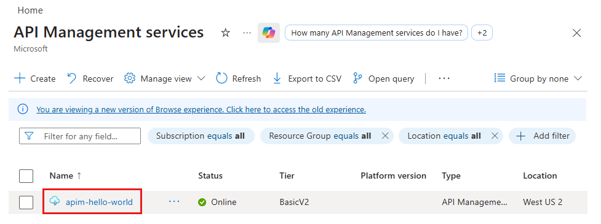Viewport: 601px width, 224px height.
Task: Open the Subscription equals all filter
Action: pyautogui.click(x=201, y=136)
